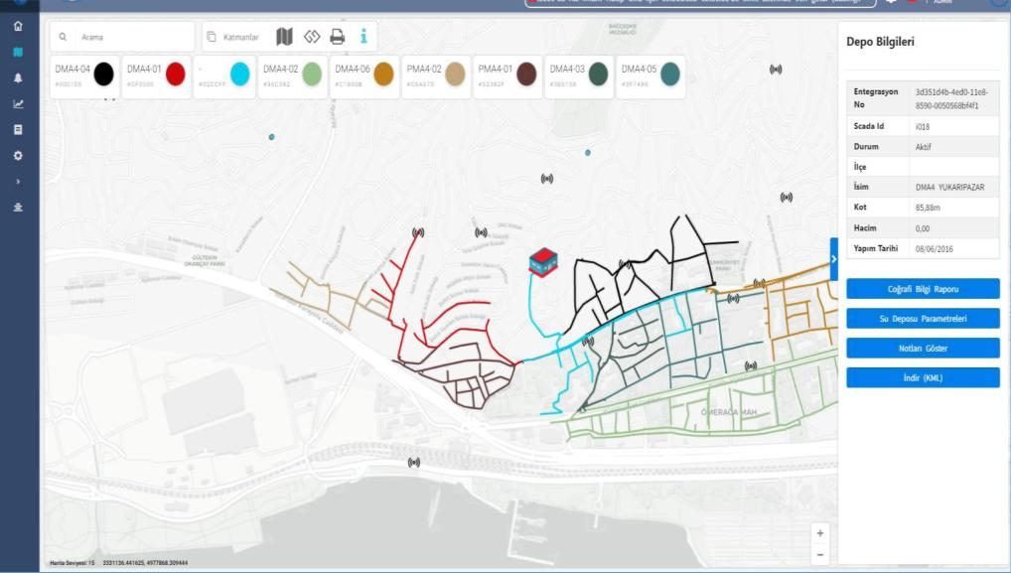
Task: Open the chart analytics sidebar icon
Action: pos(18,103)
